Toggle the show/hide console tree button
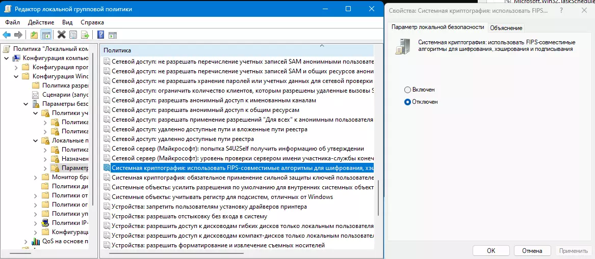Image resolution: width=595 pixels, height=259 pixels. click(46, 35)
